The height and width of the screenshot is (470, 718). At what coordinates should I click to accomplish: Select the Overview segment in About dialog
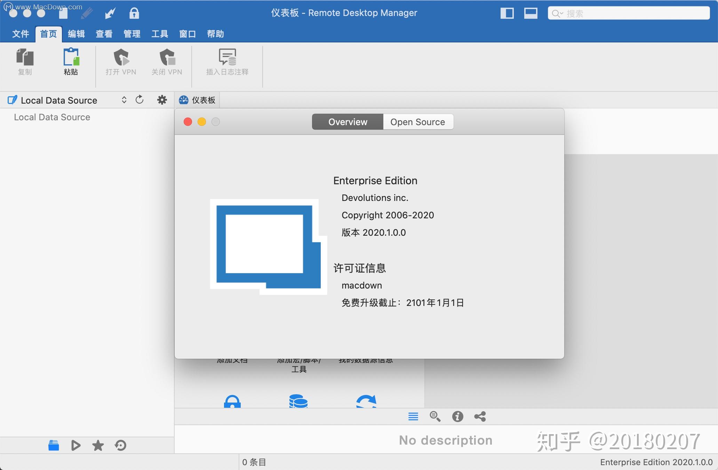tap(348, 122)
